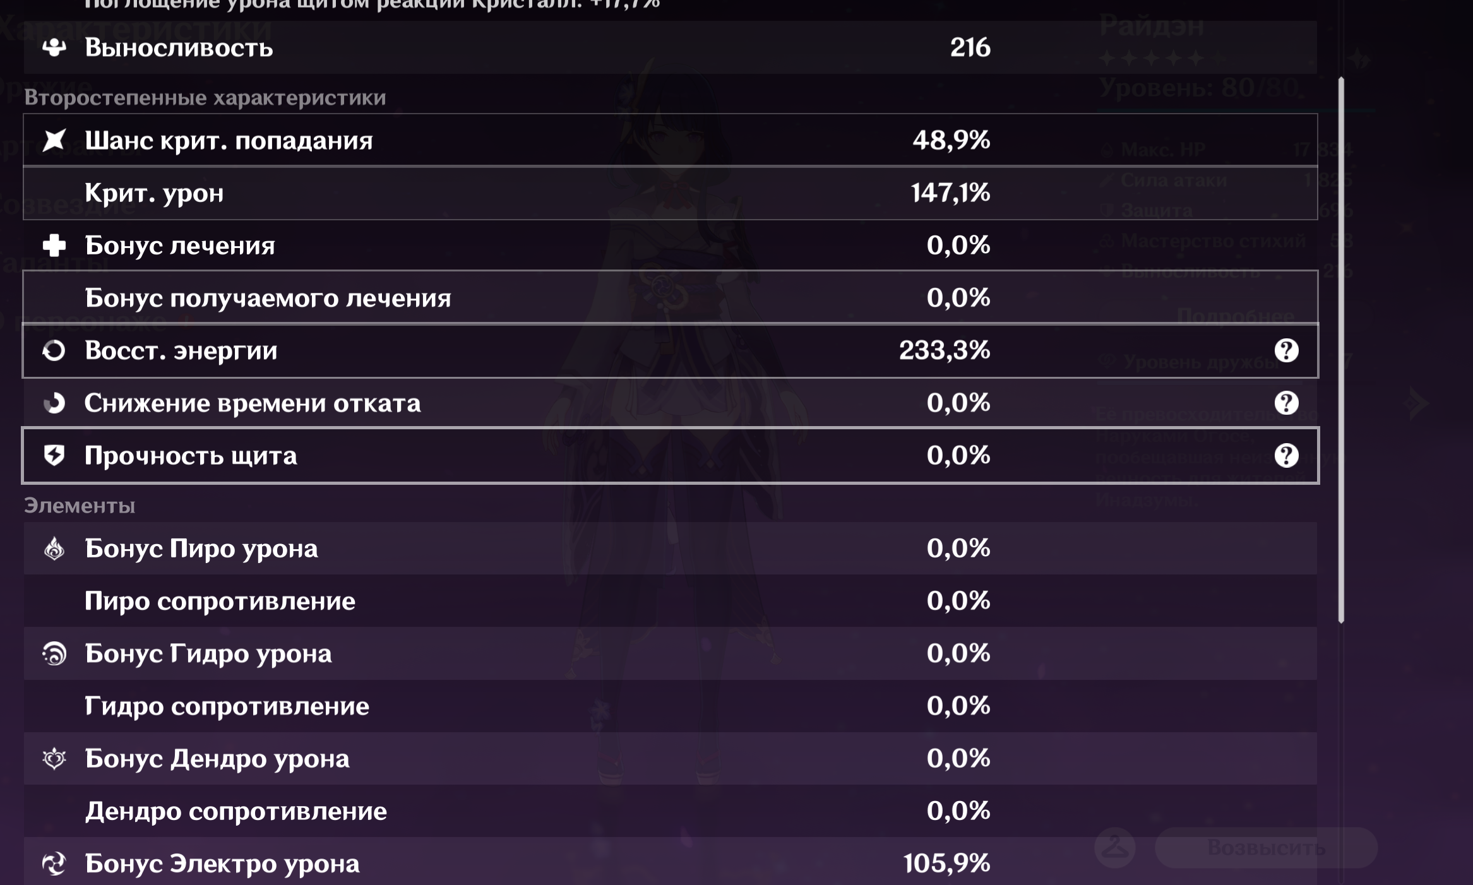This screenshot has width=1473, height=885.
Task: Click the stamina icon beside Выносливость
Action: click(54, 47)
